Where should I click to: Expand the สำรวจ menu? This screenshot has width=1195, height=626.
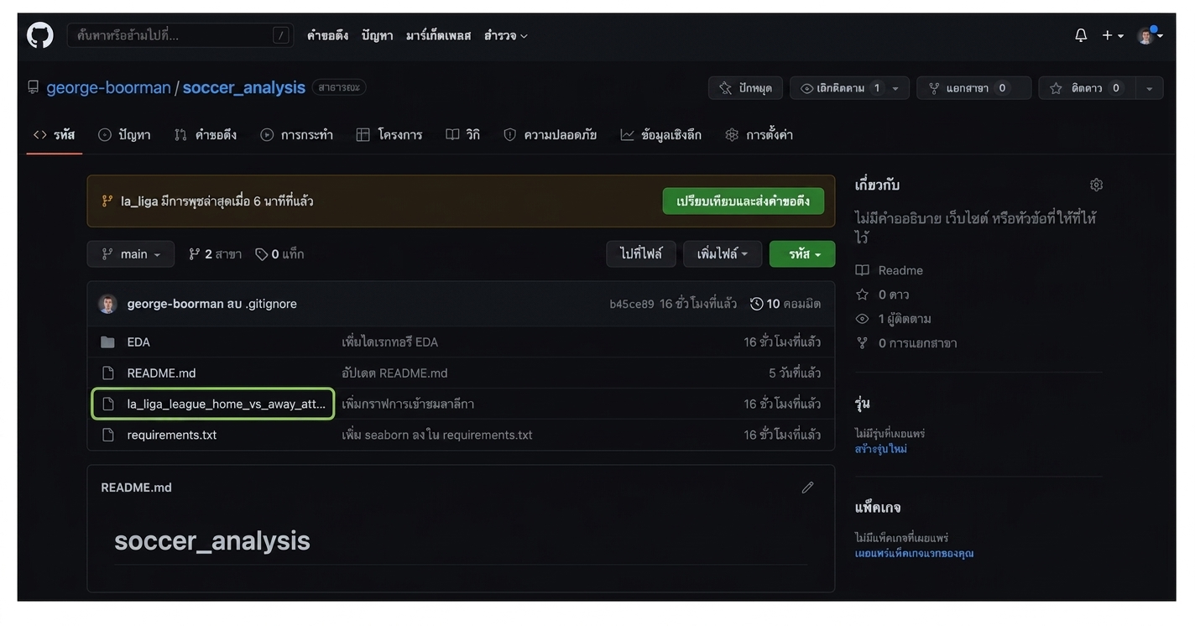pos(505,35)
